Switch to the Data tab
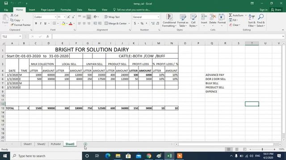Screen dimensions: 286x160 (80, 10)
